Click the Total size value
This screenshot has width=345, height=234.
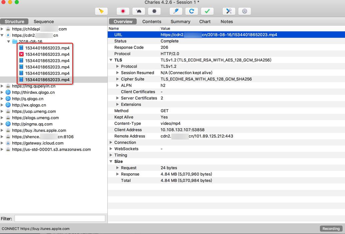(x=186, y=181)
